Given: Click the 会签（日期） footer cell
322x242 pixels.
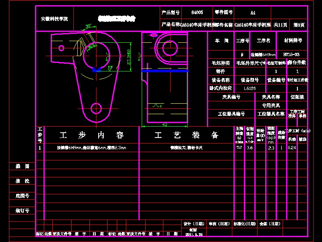Looking at the screenshot, I should click(270, 224).
